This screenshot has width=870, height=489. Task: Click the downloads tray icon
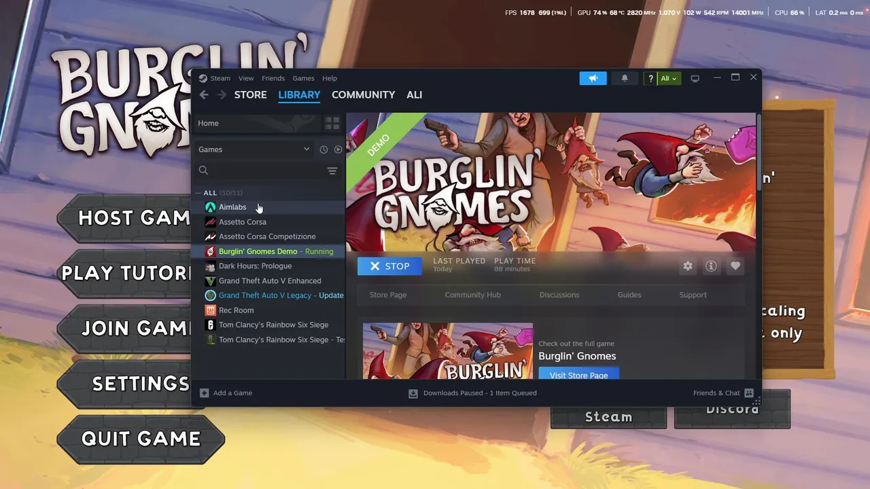(x=413, y=393)
